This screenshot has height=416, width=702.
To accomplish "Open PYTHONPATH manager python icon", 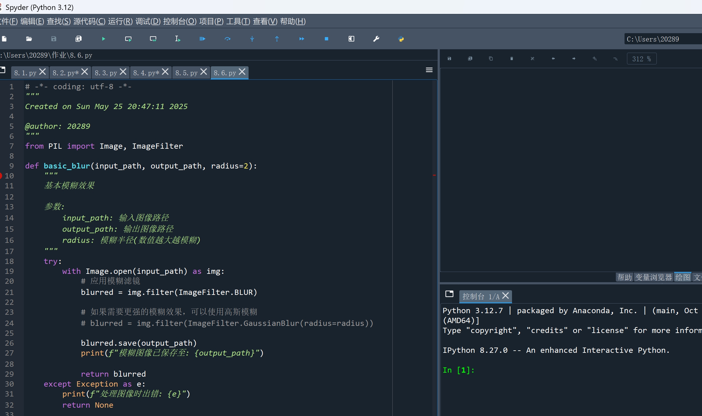I will point(401,39).
